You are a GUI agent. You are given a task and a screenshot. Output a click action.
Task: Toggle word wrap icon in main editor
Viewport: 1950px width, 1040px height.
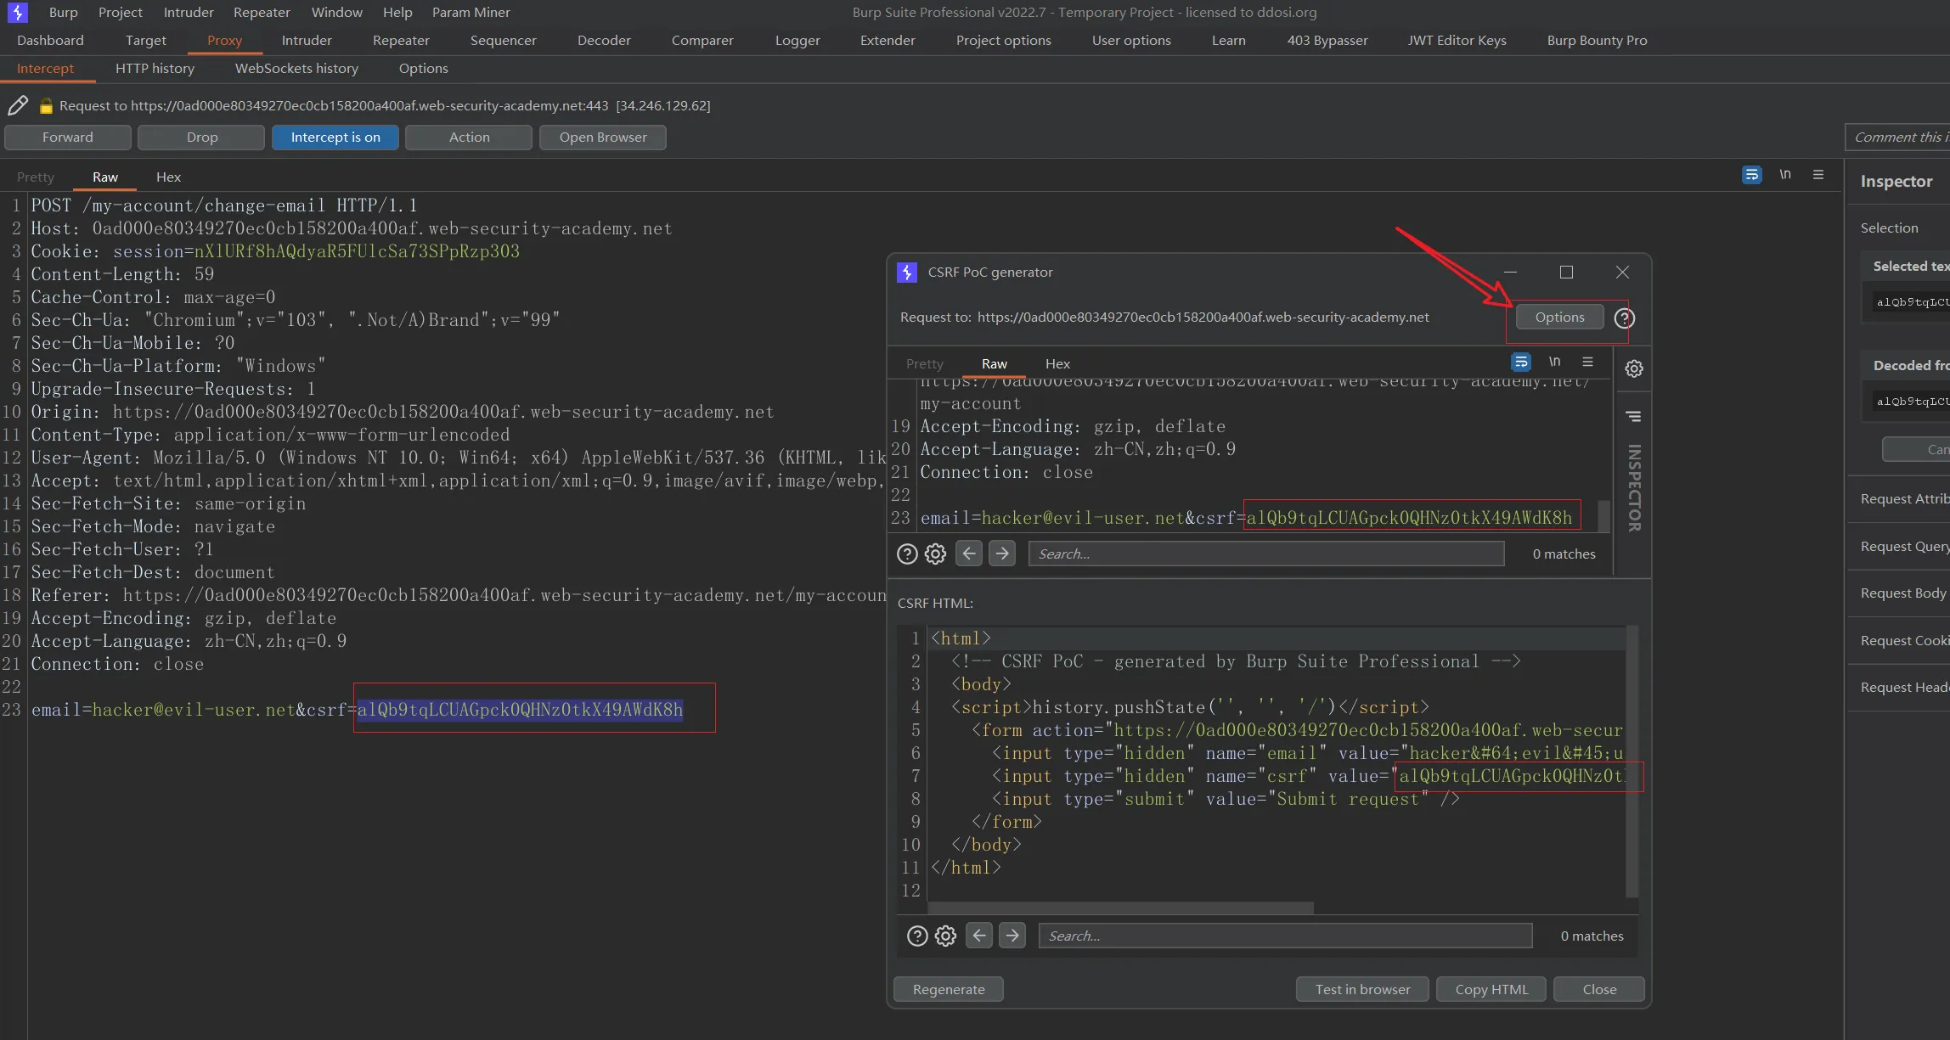1751,175
